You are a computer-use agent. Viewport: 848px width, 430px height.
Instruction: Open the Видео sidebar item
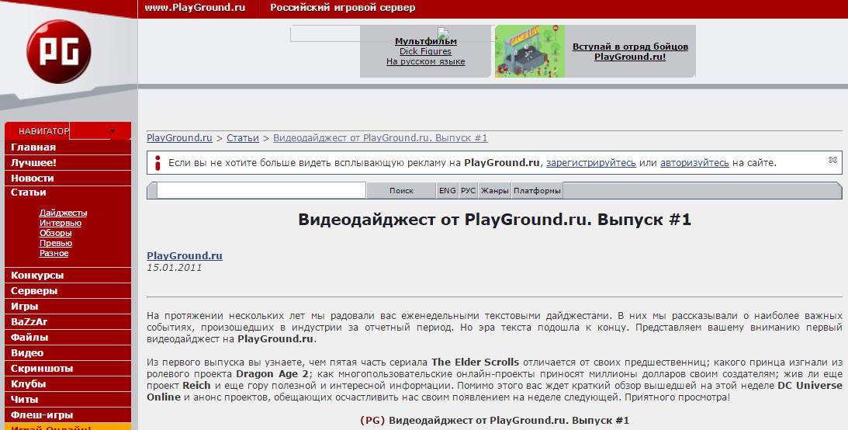click(x=67, y=353)
